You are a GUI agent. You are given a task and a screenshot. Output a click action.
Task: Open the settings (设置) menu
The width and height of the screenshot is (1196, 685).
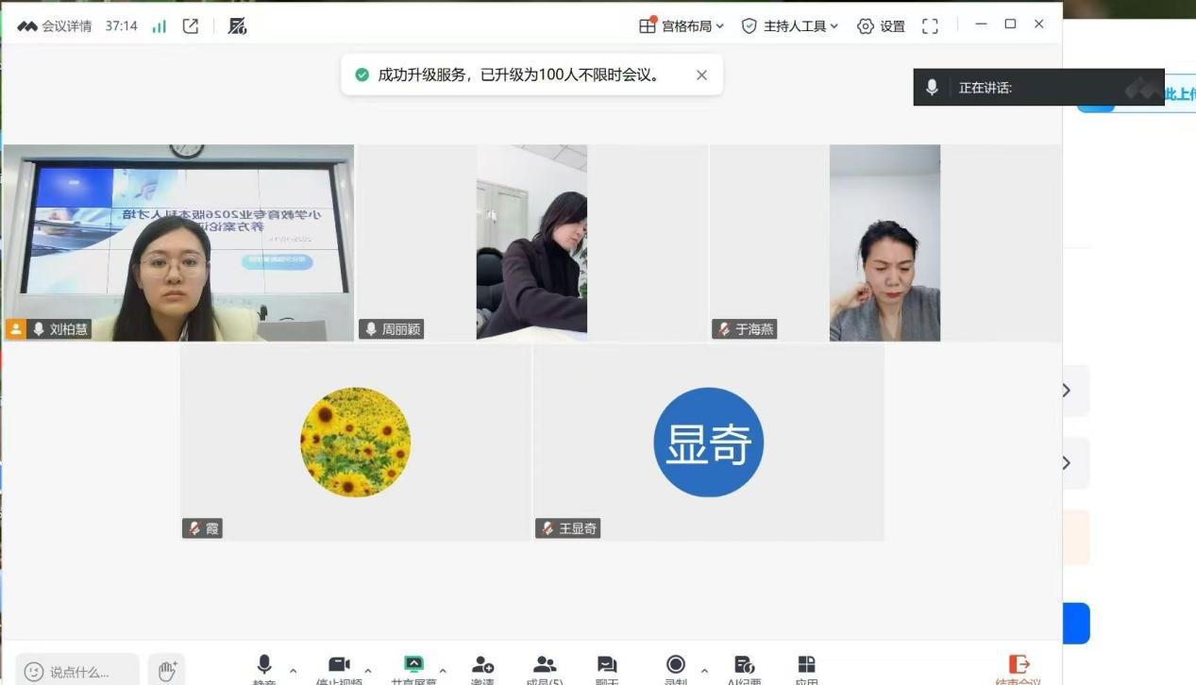[881, 26]
